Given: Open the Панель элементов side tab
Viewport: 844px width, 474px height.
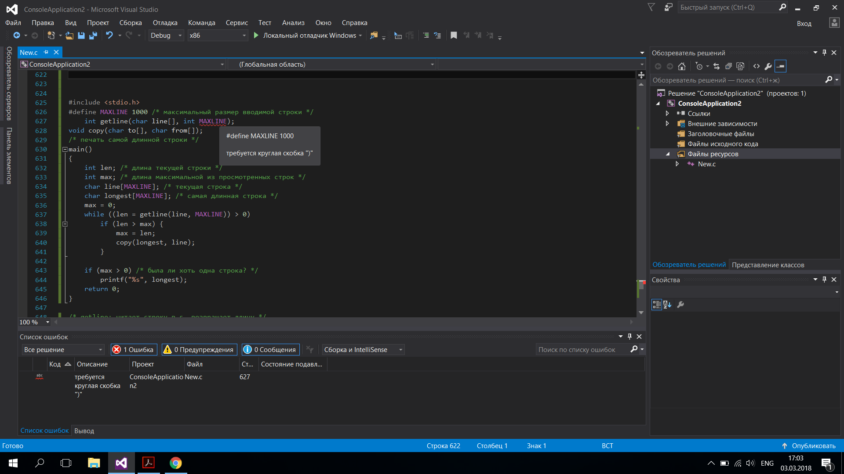Looking at the screenshot, I should click(x=9, y=156).
